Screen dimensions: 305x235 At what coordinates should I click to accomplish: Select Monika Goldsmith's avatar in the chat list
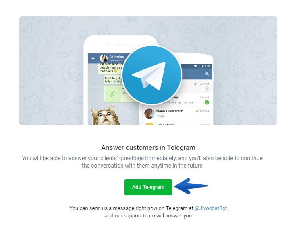[149, 113]
